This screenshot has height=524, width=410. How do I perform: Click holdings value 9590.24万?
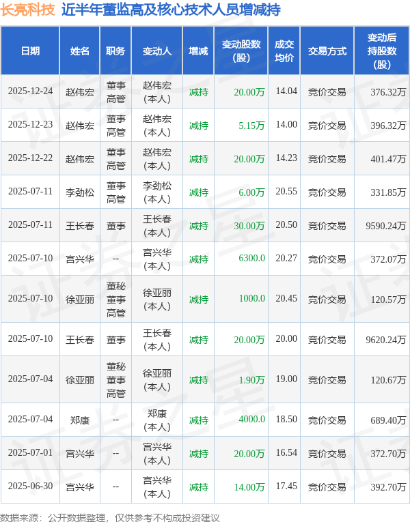386,226
